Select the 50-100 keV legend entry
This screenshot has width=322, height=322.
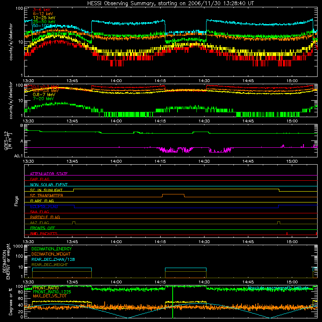click(x=45, y=26)
